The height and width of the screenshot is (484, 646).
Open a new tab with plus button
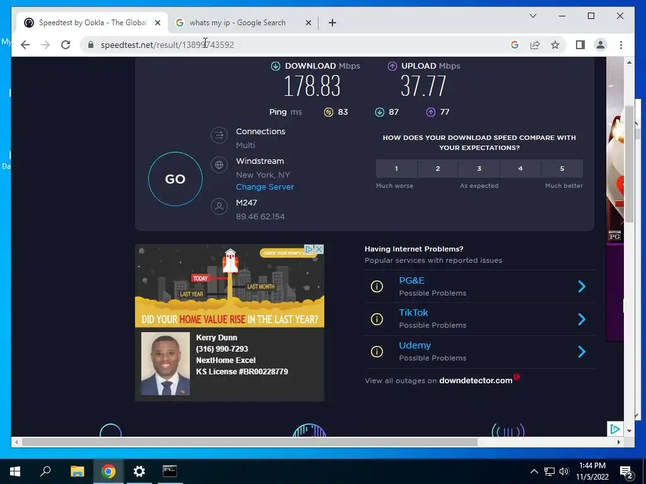pyautogui.click(x=332, y=23)
